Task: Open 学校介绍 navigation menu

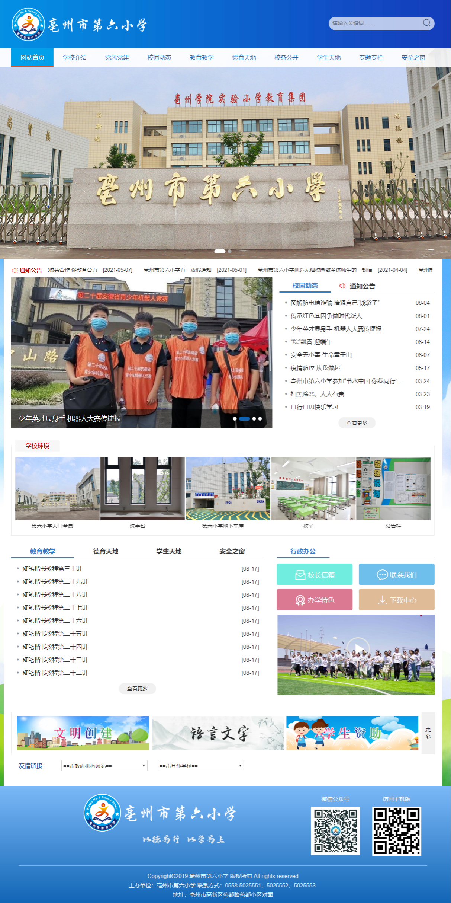Action: pyautogui.click(x=74, y=57)
